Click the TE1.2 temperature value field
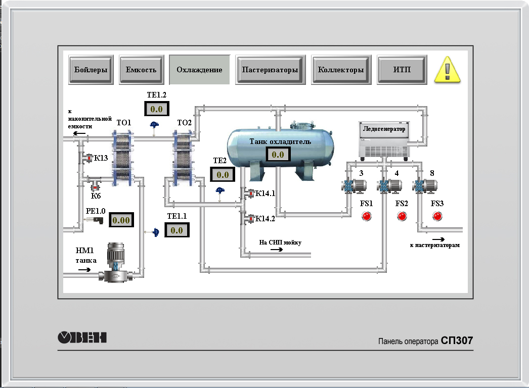The image size is (529, 388). pos(156,109)
